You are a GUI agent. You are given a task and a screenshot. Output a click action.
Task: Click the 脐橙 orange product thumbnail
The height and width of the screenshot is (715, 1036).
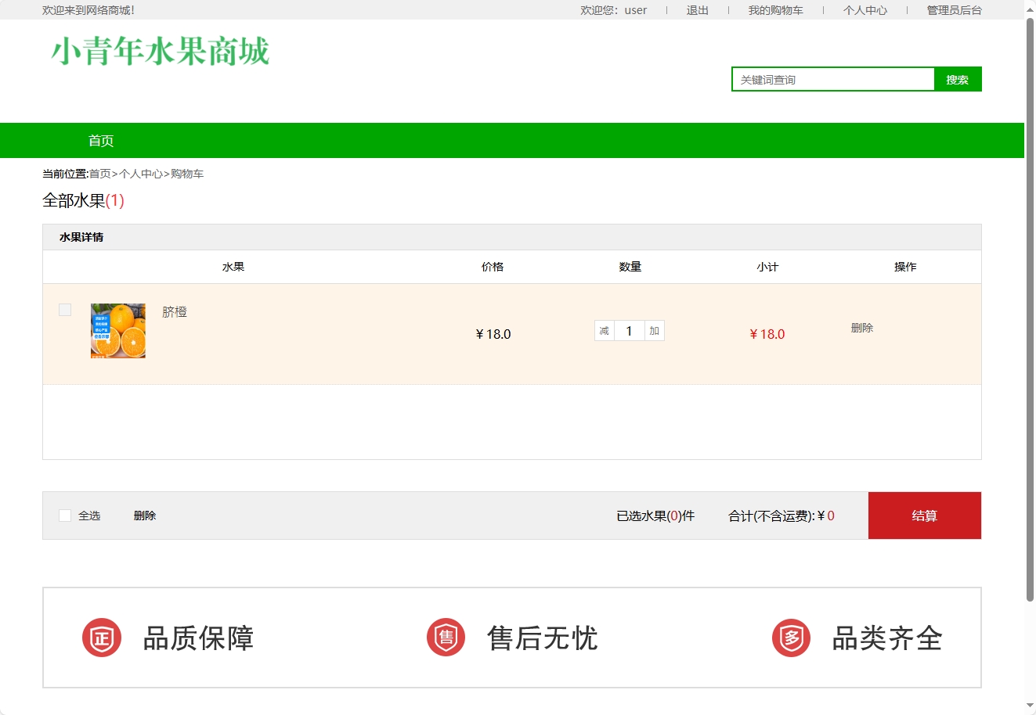coord(117,330)
